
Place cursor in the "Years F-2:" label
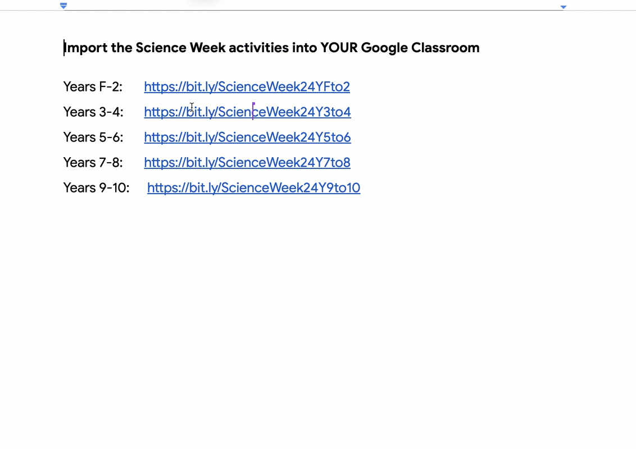pos(93,87)
